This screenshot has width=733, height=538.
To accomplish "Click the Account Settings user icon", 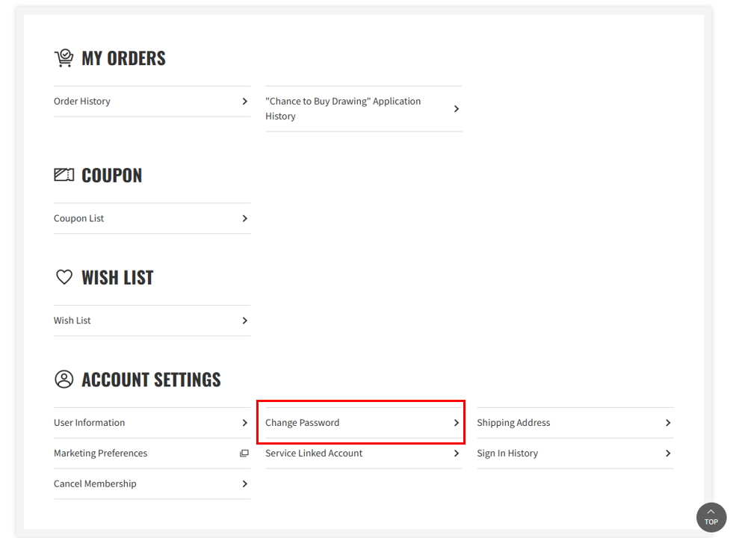I will tap(64, 379).
